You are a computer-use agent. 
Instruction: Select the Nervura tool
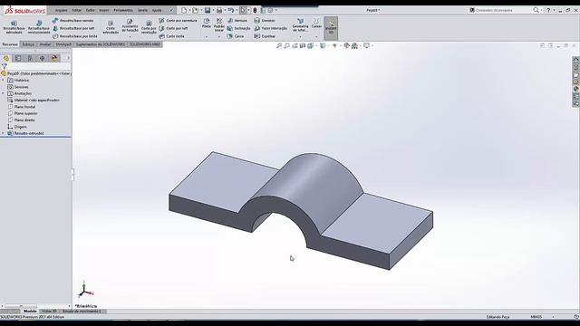click(x=237, y=21)
